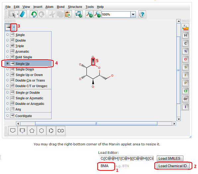Open the View menu
Screen dimensions: 198x174
click(26, 7)
